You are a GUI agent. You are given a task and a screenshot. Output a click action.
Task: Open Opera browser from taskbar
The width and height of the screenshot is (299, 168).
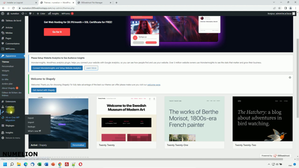click(x=81, y=164)
